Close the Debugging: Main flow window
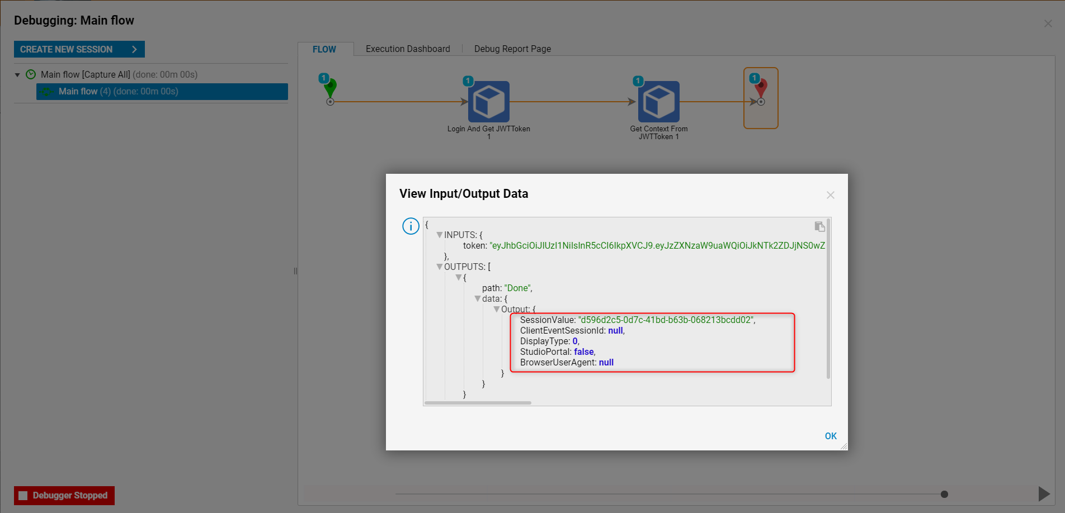The width and height of the screenshot is (1065, 513). [1048, 23]
